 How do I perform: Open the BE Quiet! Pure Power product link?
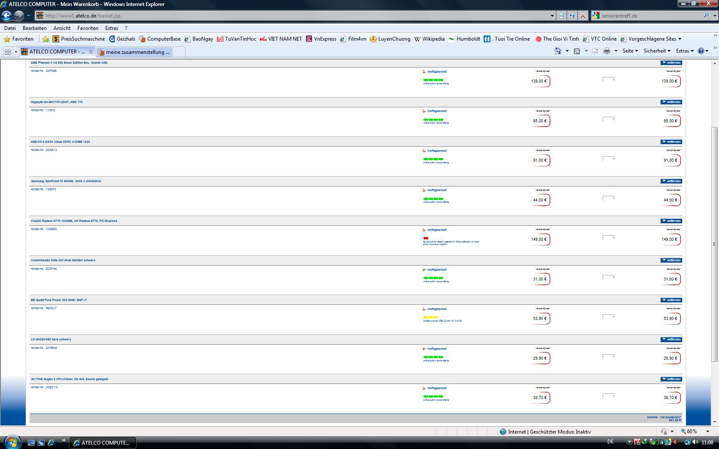(59, 300)
